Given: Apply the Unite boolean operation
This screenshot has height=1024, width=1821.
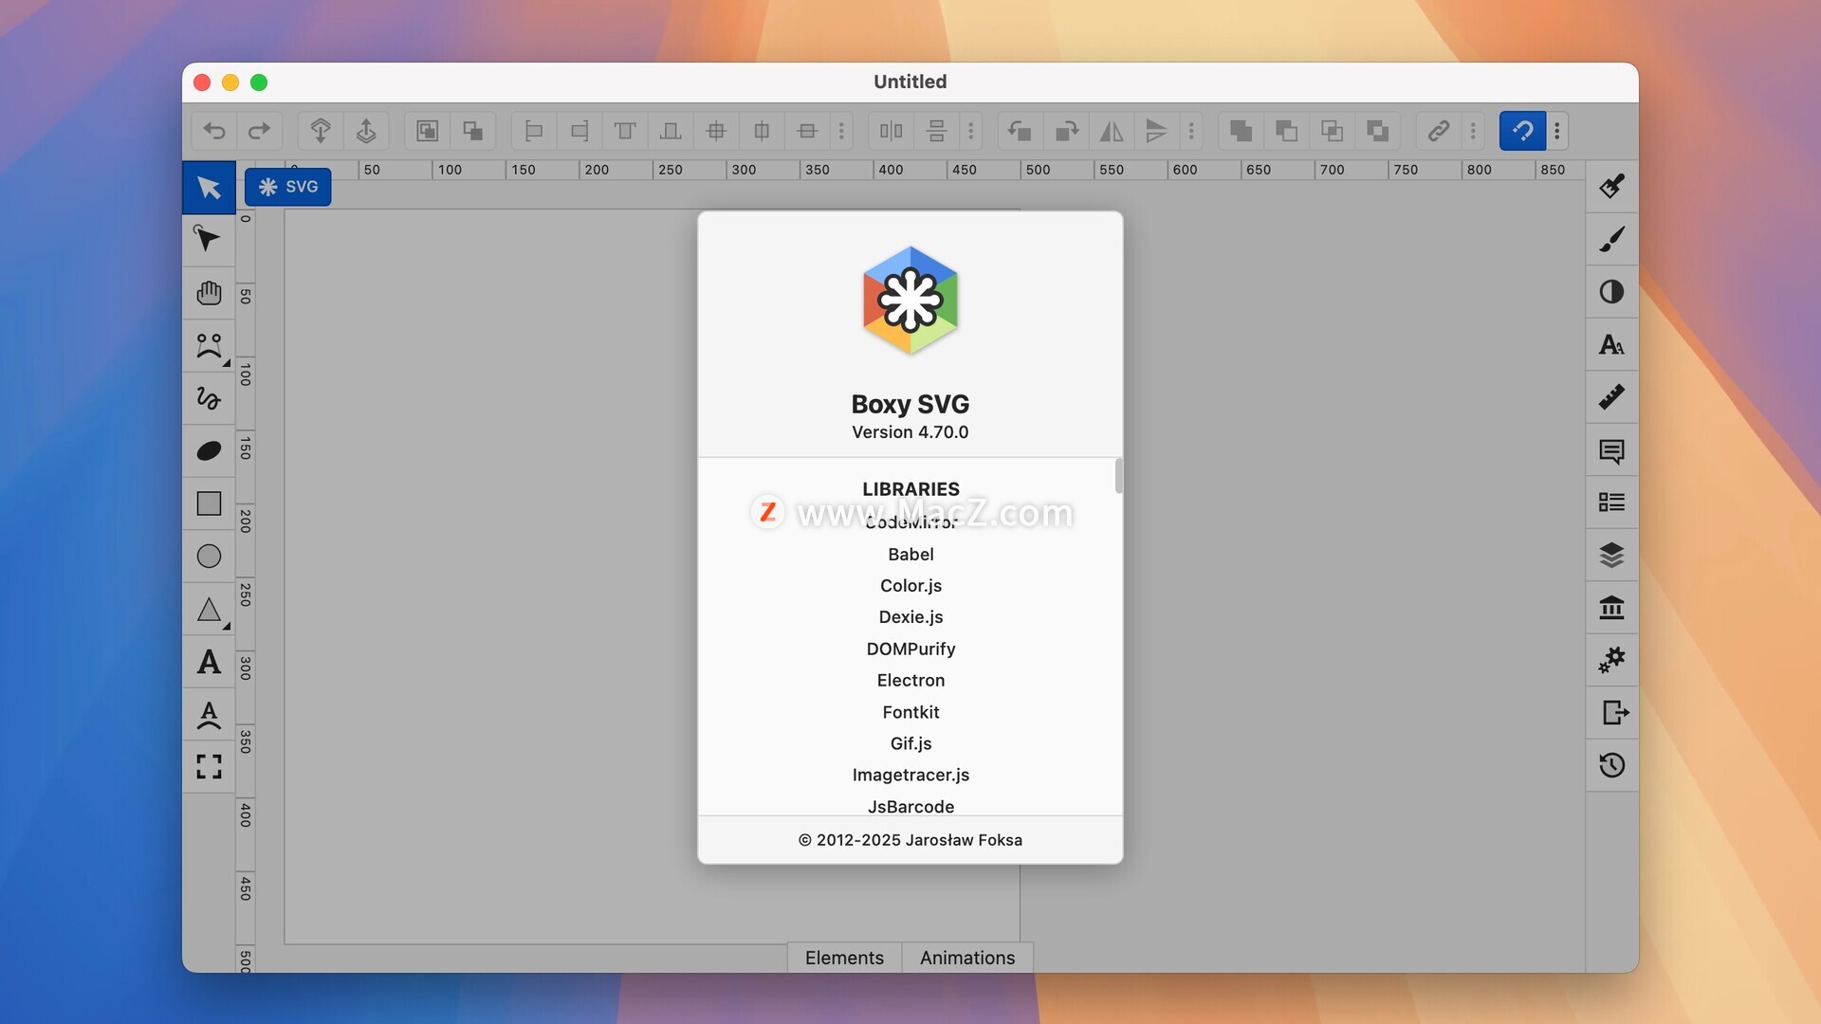Looking at the screenshot, I should coord(1241,131).
